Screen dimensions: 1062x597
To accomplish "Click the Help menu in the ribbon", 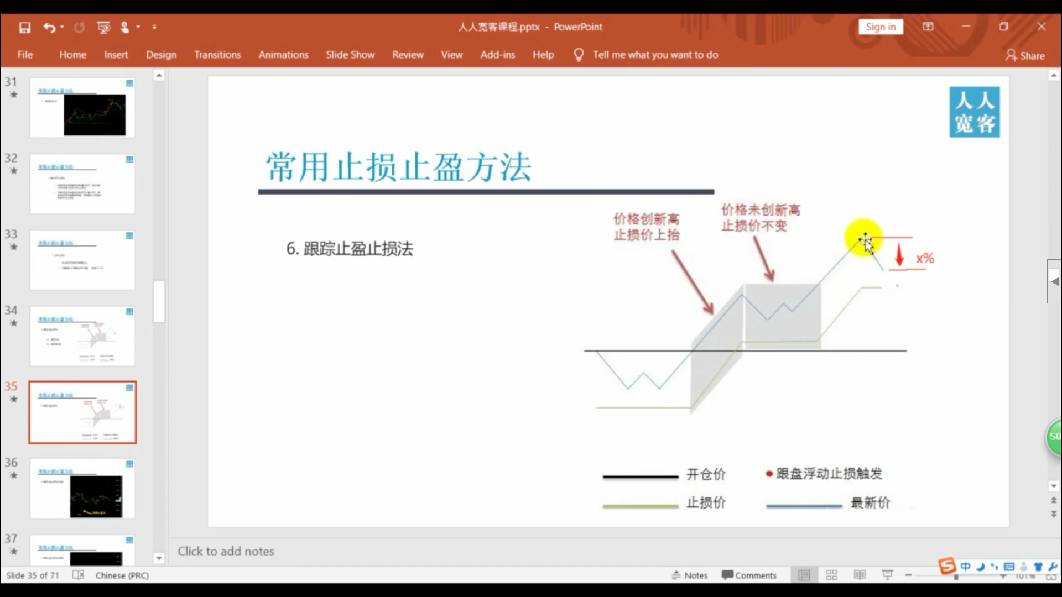I will tap(543, 55).
